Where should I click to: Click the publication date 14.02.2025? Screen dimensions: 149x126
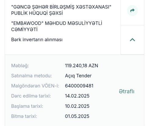pyautogui.click(x=77, y=96)
